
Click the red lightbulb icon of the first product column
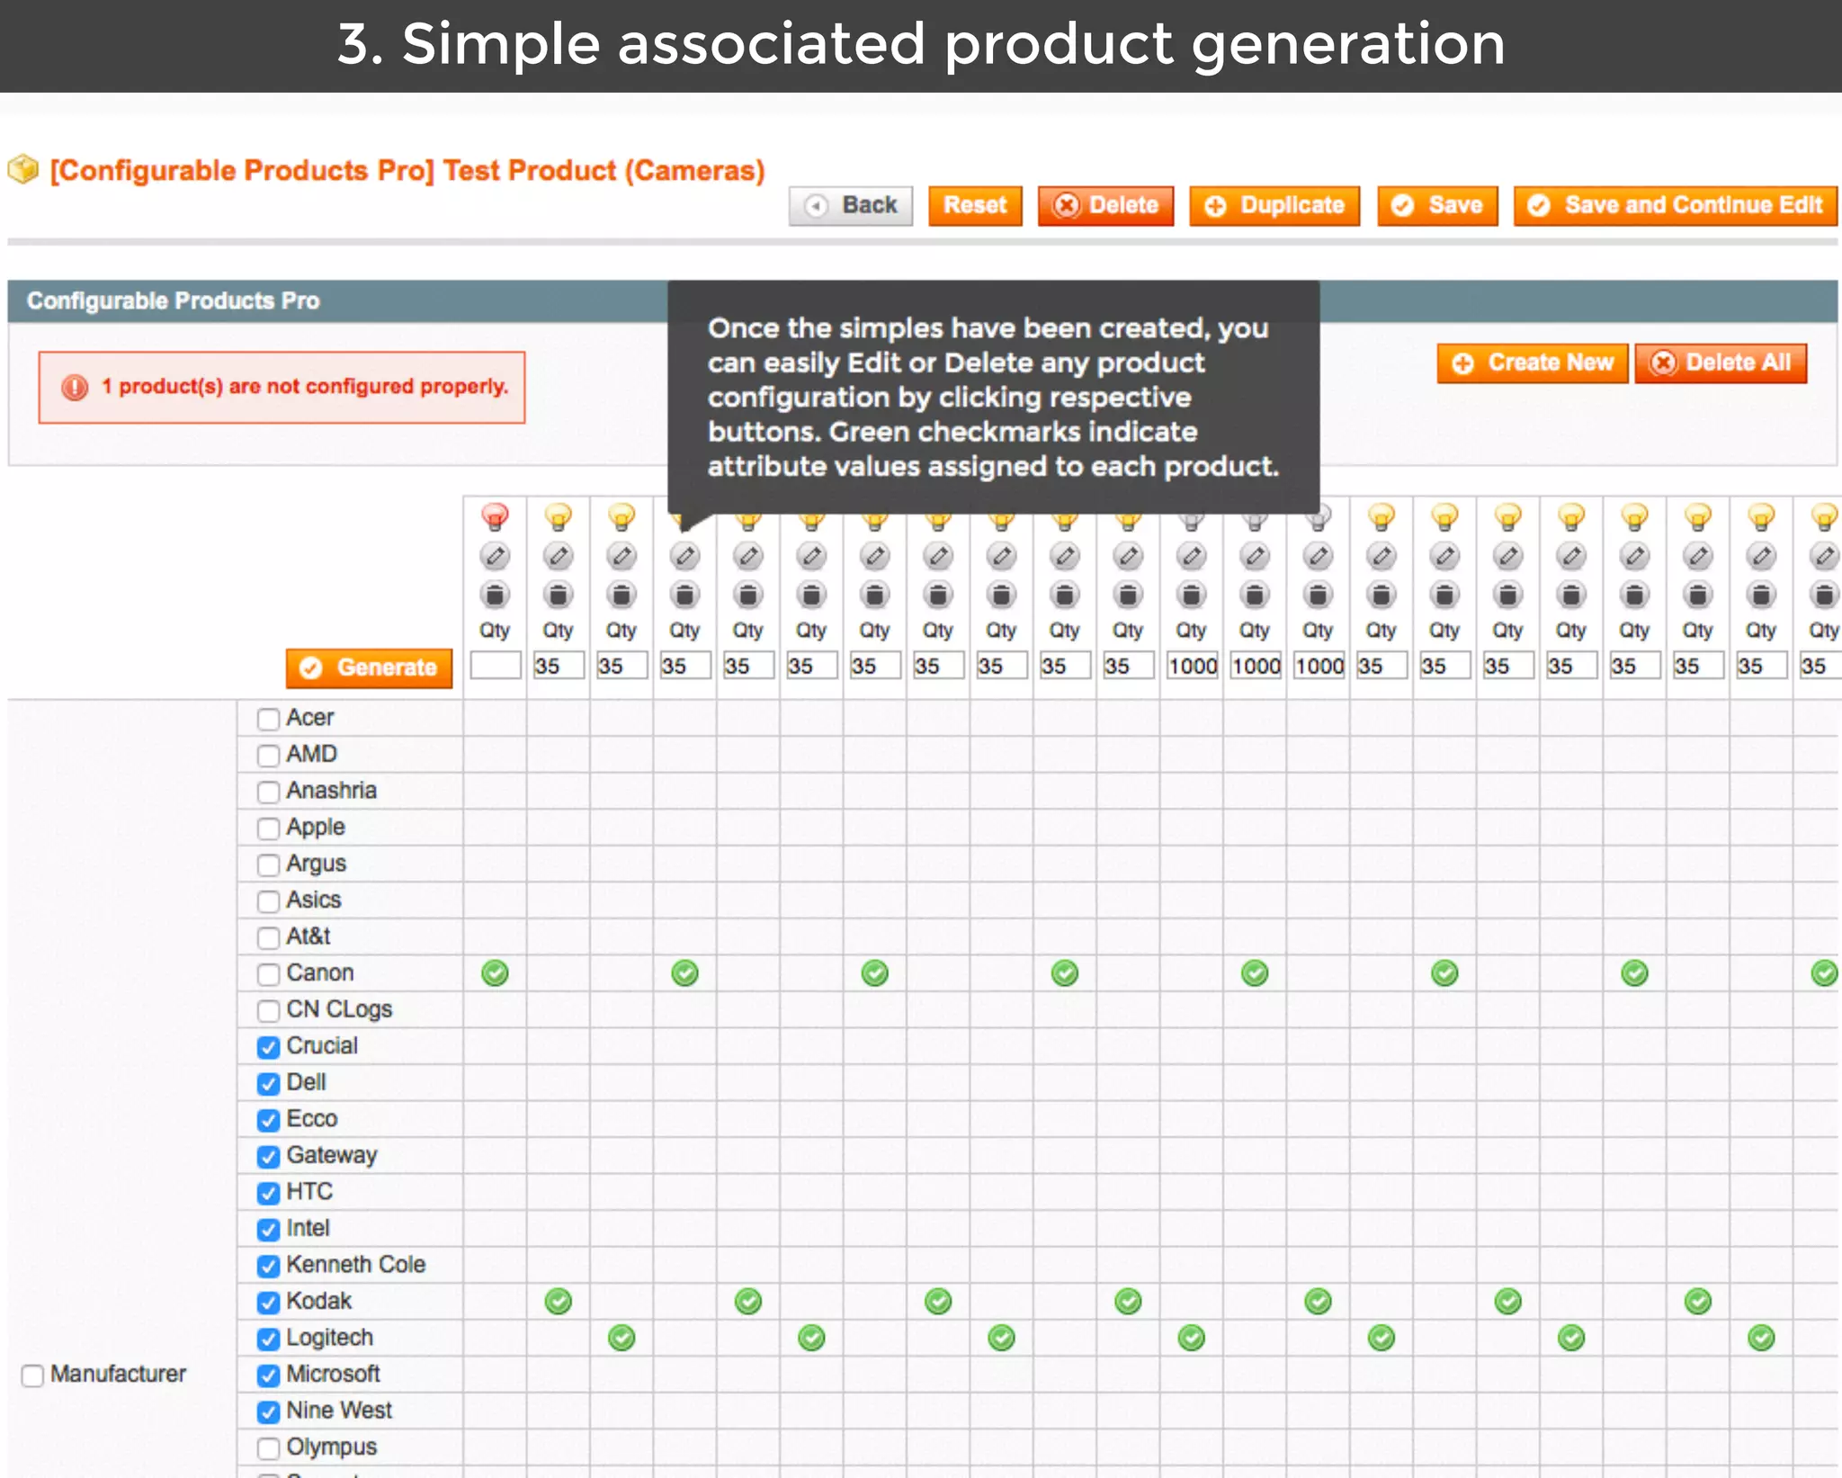[495, 517]
